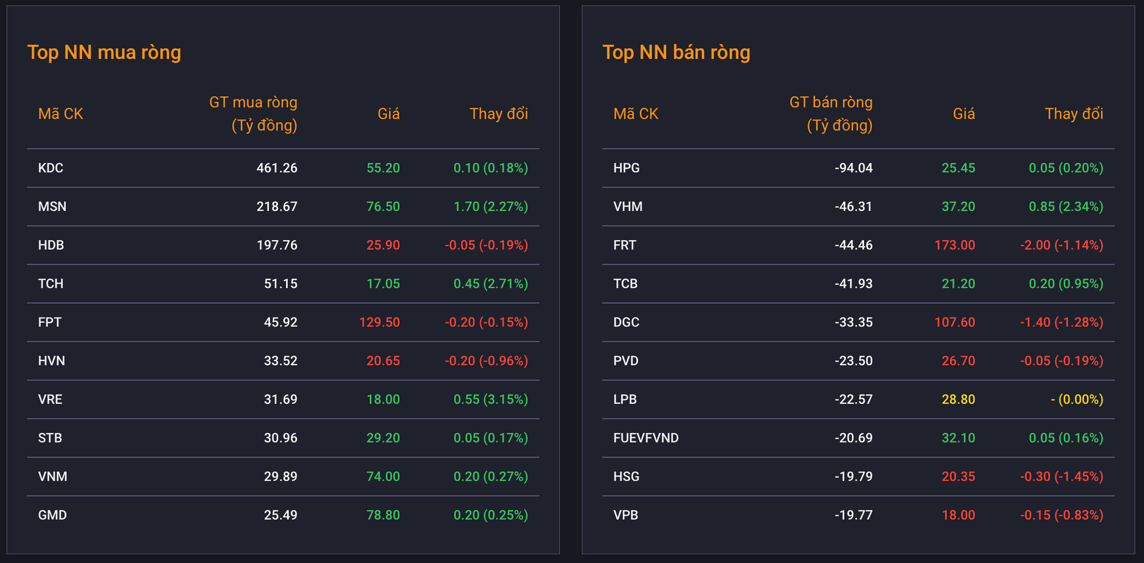Click HPG price 25.45
1144x563 pixels.
(958, 168)
